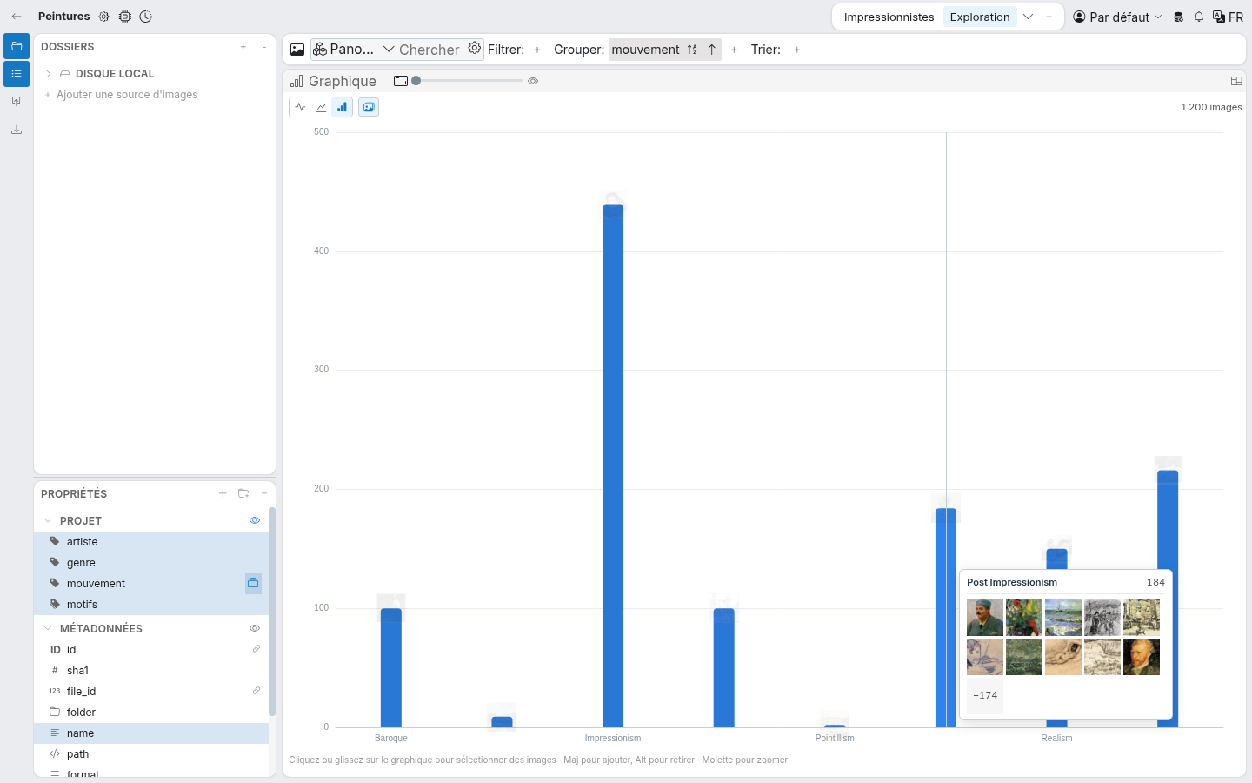
Task: Select the list view icon in left sidebar
Action: 17,74
